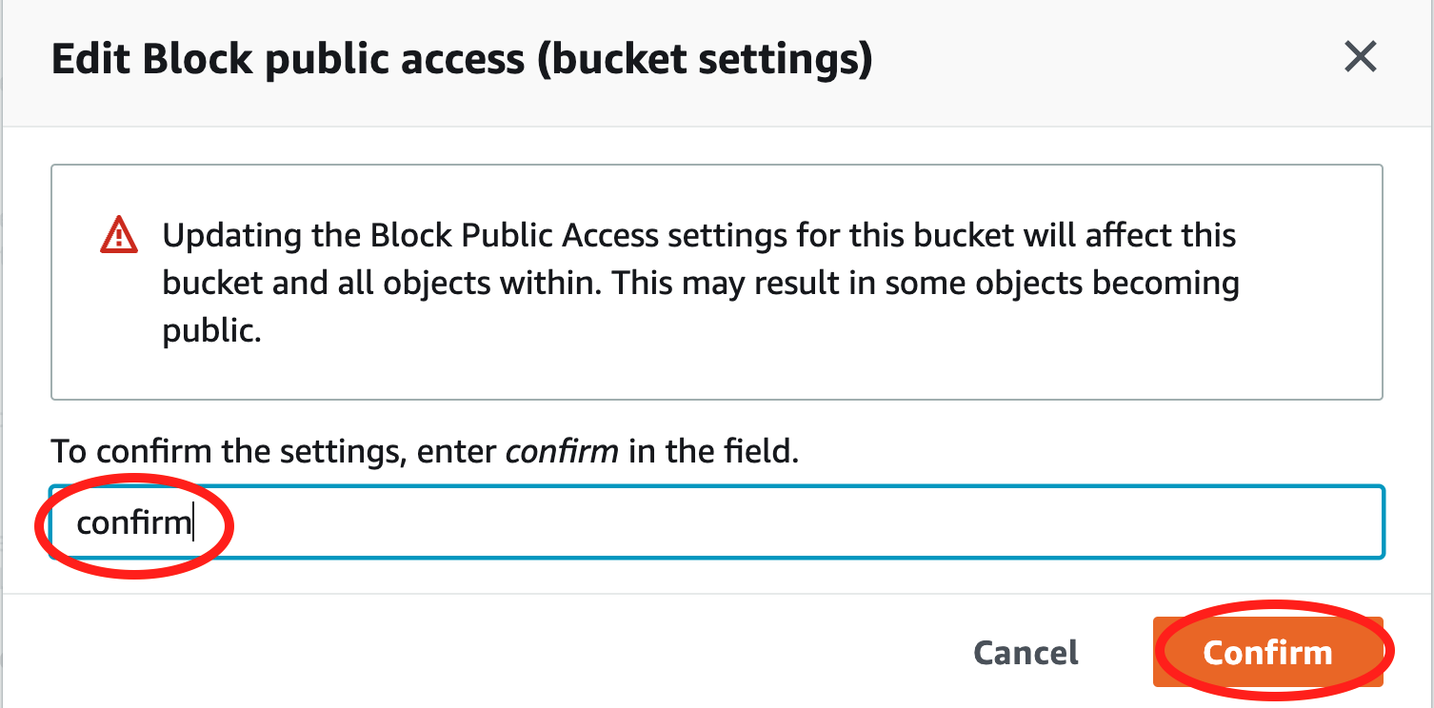1434x708 pixels.
Task: Click the italic confirm word in instructions
Action: point(562,450)
